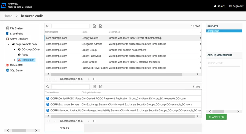This screenshot has width=246, height=134.
Task: Sort by the DistinguishedName column
Action: (91, 93)
